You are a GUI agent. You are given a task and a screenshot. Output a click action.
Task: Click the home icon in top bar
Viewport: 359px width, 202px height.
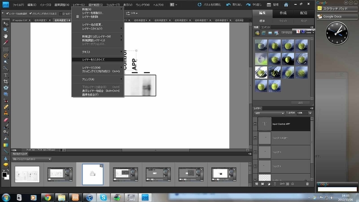pos(286,4)
